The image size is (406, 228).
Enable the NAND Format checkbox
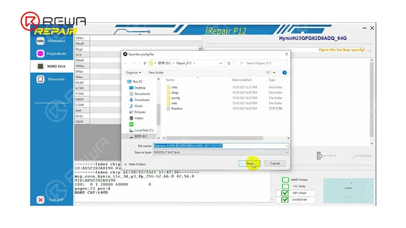click(x=285, y=179)
